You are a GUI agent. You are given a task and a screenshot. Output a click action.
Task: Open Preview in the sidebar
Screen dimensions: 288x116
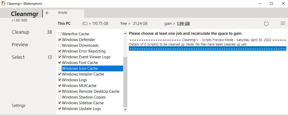(x=20, y=45)
